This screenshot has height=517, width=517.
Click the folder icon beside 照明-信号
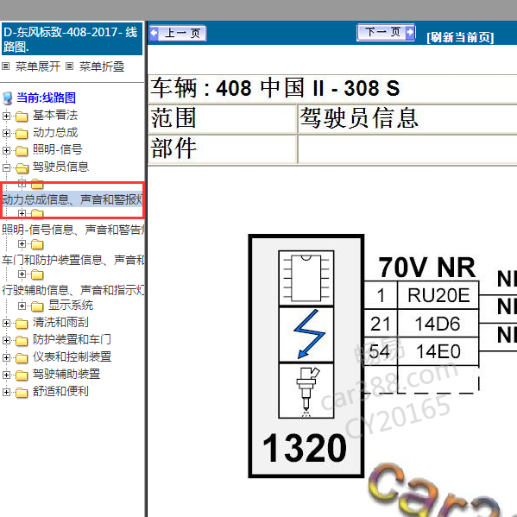pos(22,150)
